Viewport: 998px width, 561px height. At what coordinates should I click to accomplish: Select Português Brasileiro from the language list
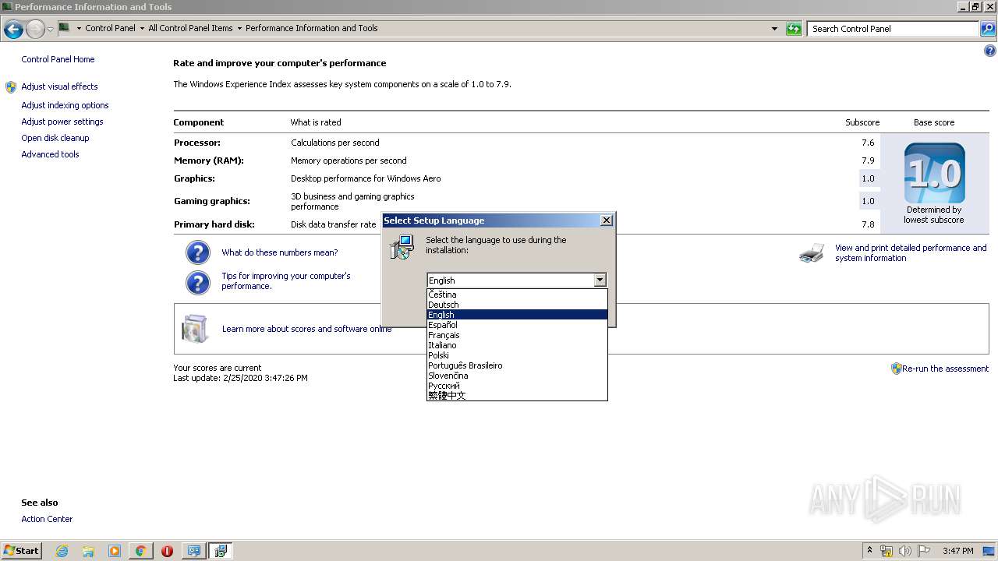(x=517, y=365)
